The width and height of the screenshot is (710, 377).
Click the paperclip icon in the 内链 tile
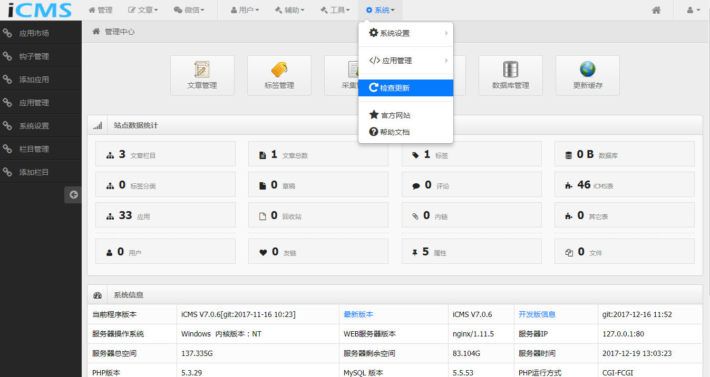coord(415,216)
